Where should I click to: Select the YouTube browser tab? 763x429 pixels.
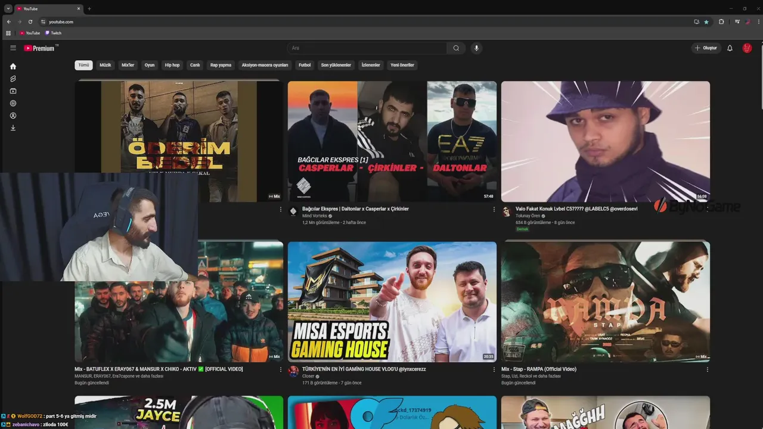pyautogui.click(x=48, y=8)
